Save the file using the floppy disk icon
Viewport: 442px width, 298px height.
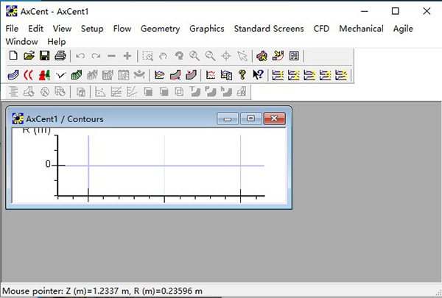coord(44,56)
